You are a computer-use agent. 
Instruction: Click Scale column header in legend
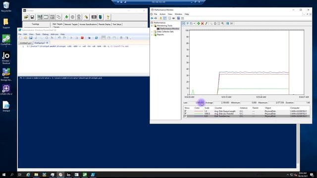[x=207, y=108]
